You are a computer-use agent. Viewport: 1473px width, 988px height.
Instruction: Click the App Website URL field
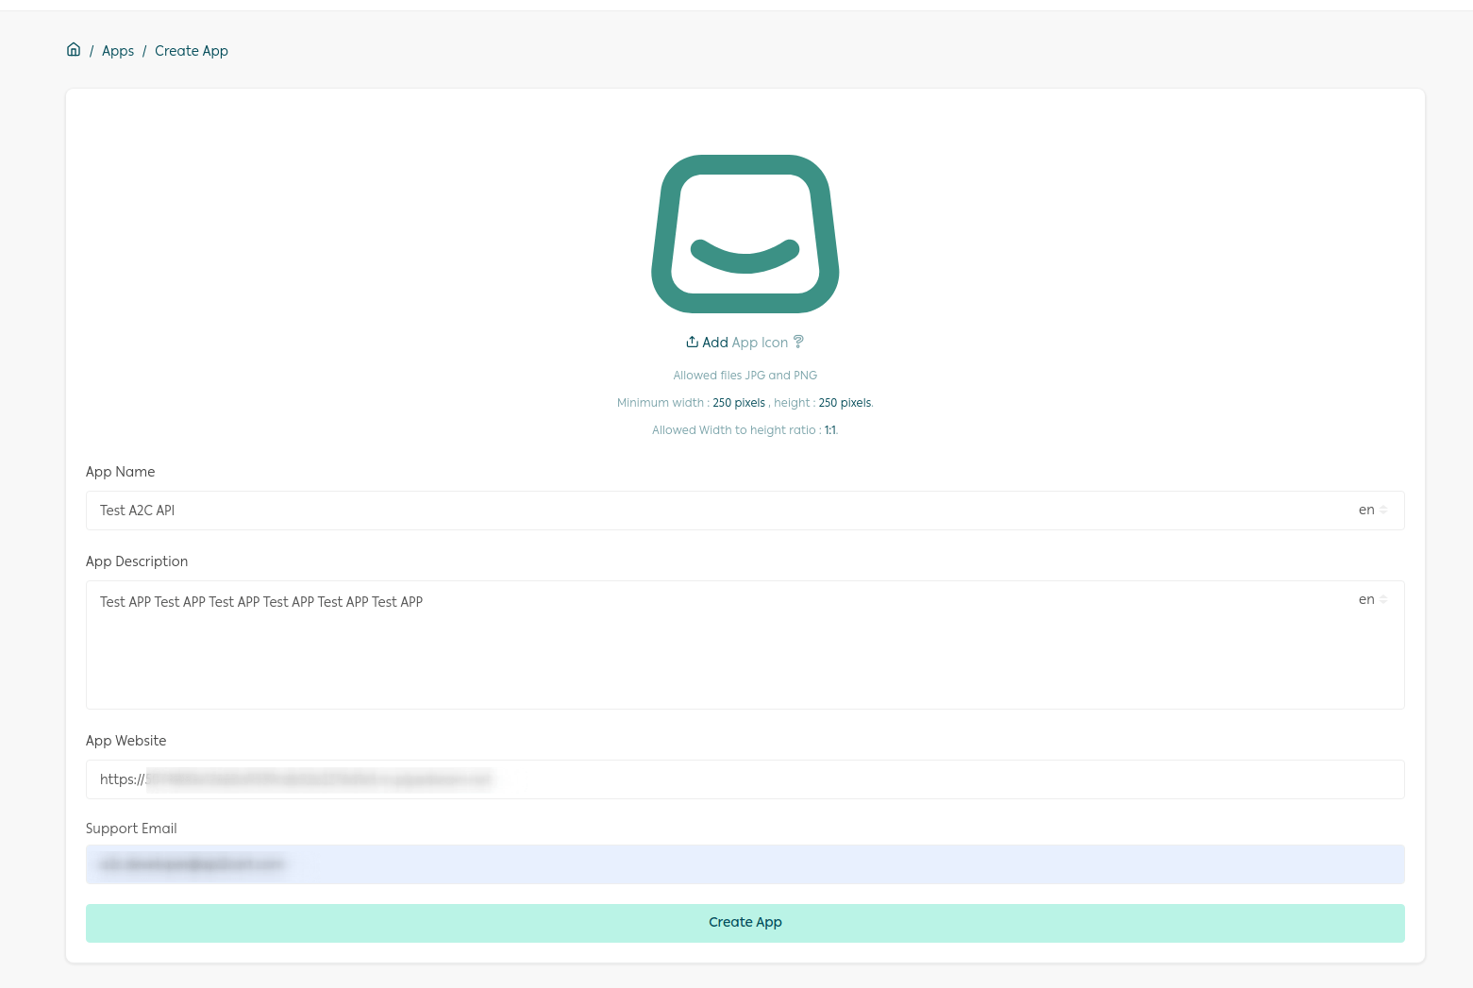(x=745, y=779)
